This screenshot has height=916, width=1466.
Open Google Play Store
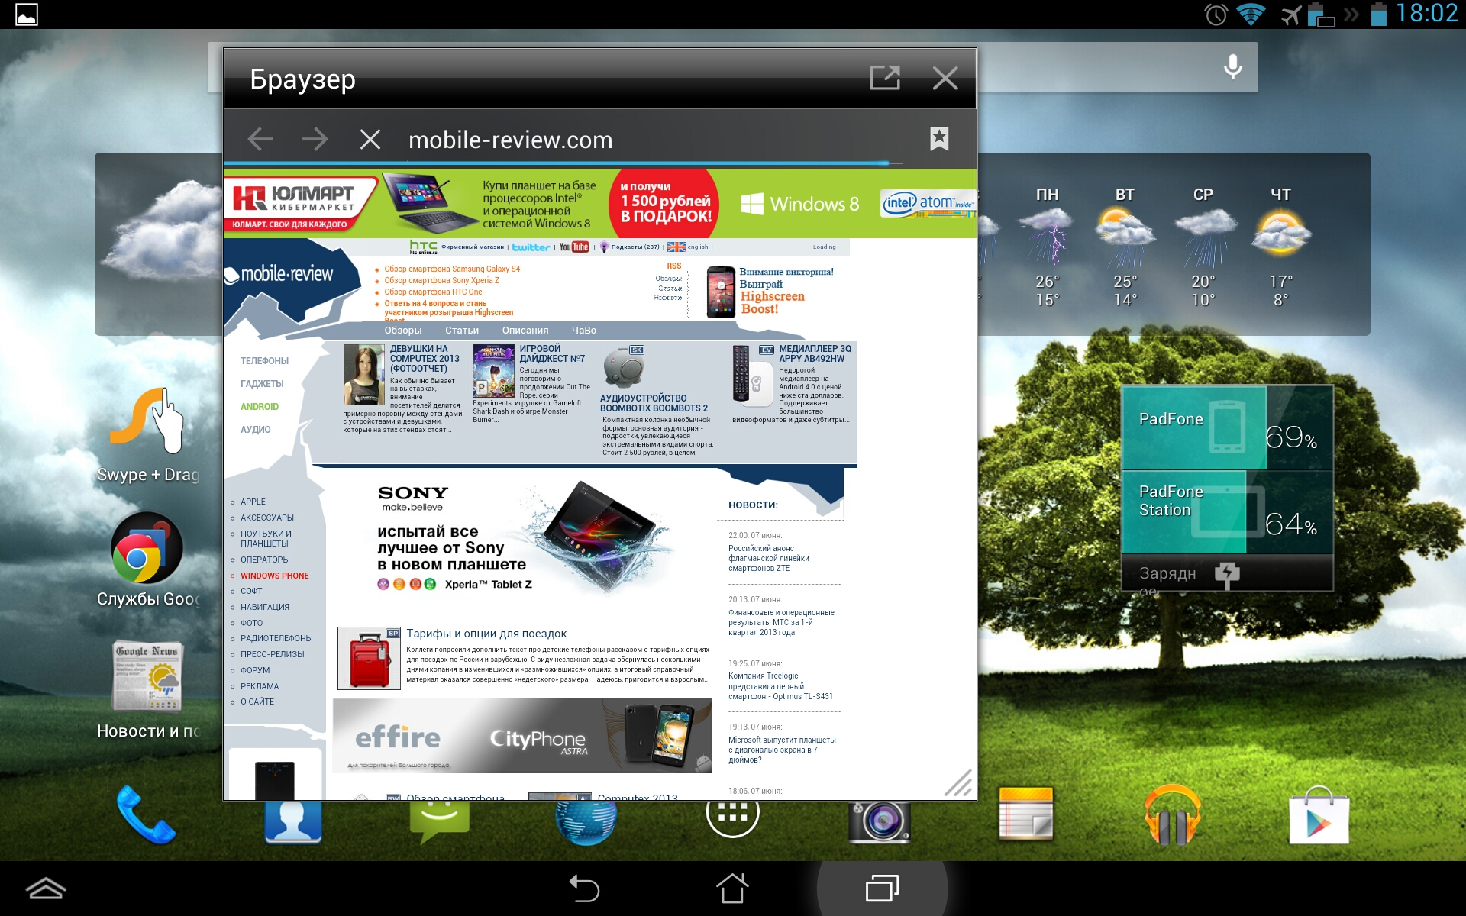tap(1319, 815)
